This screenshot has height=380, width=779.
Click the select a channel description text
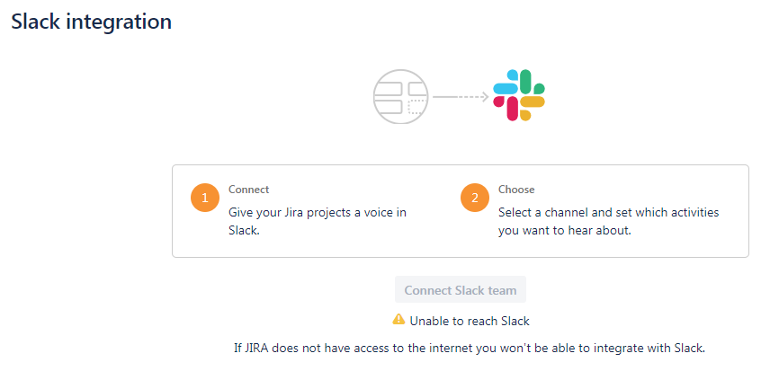click(609, 222)
